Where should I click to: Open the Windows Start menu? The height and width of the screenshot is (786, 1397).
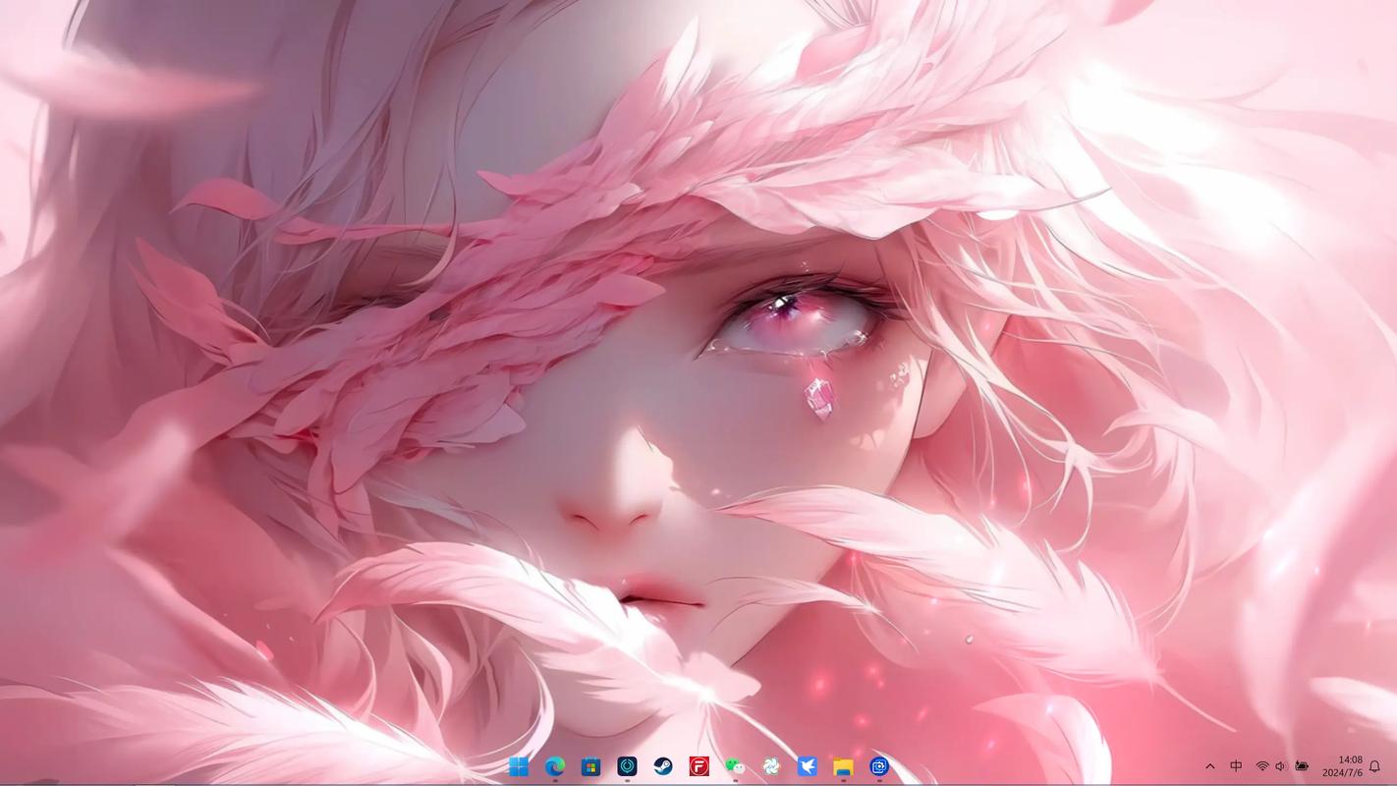click(519, 766)
